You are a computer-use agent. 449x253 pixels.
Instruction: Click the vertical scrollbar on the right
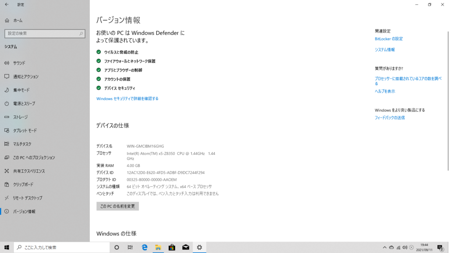[x=447, y=88]
